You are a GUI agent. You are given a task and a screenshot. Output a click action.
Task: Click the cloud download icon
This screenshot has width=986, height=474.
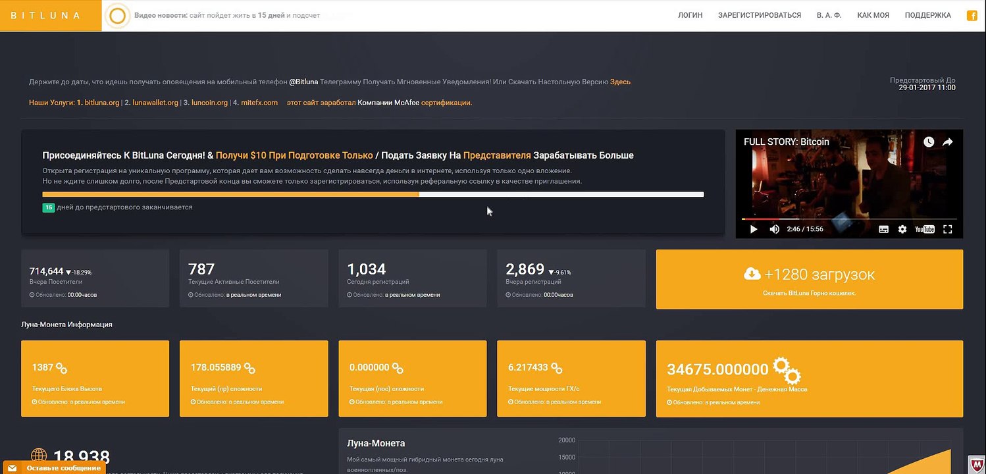click(x=752, y=274)
